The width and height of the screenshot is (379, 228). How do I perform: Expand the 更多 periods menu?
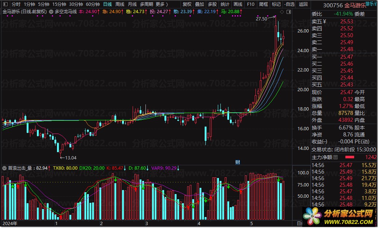tap(162, 4)
